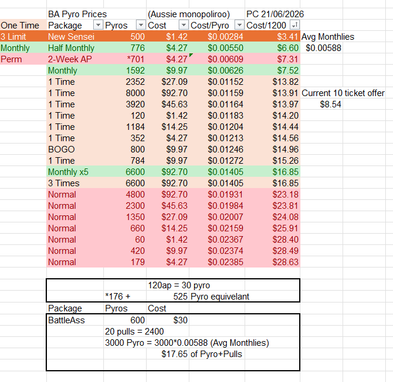The height and width of the screenshot is (382, 393).
Task: Select the '*176 +' cell
Action: coord(125,297)
